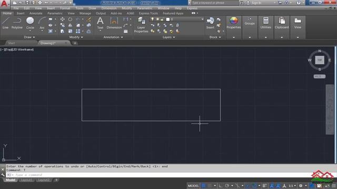Switch to the Manage ribbon tab
Screen dimensions: 337x189
pos(85,13)
